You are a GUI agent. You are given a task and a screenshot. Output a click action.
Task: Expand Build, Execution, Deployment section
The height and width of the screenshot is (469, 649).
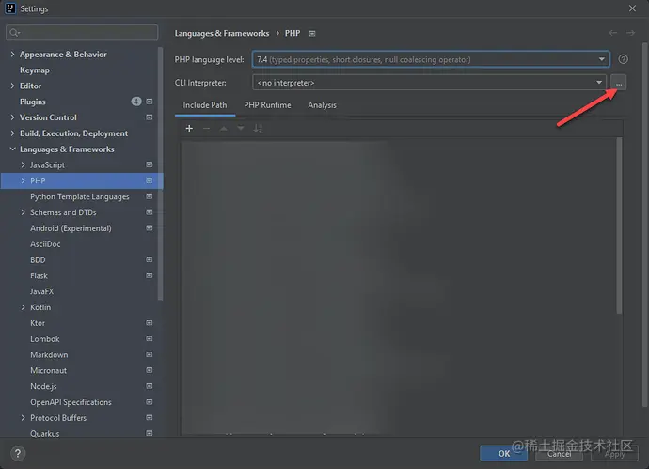point(12,133)
